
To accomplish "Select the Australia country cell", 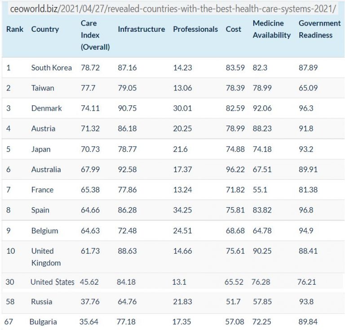I will (x=46, y=169).
